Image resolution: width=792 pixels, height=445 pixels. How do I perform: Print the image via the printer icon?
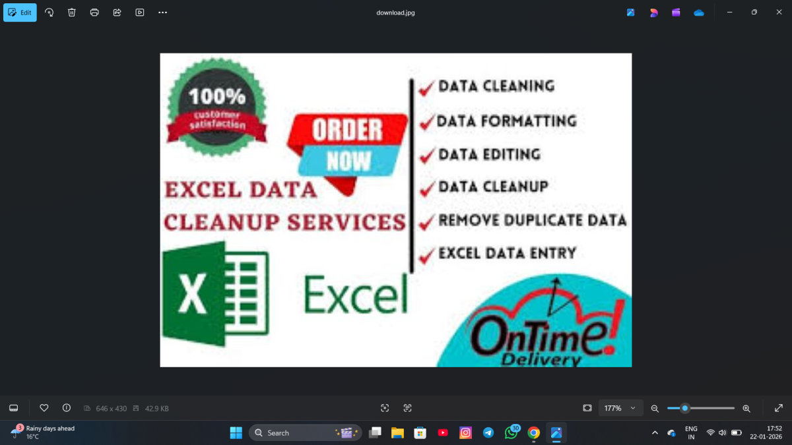click(94, 13)
